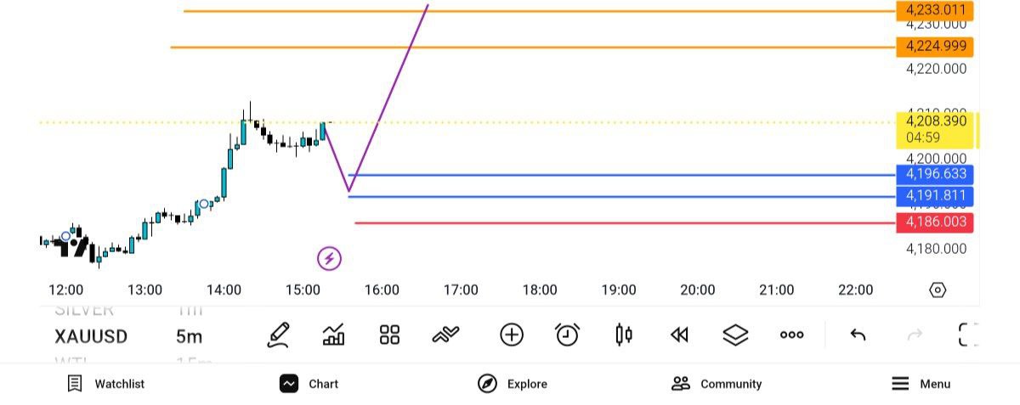Viewport: 1020px width, 405px height.
Task: Start bar replay with the rewind icon
Action: click(679, 335)
